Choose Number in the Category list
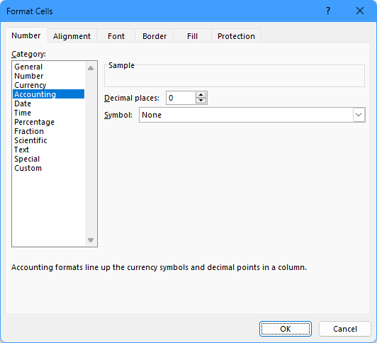 tap(48, 76)
